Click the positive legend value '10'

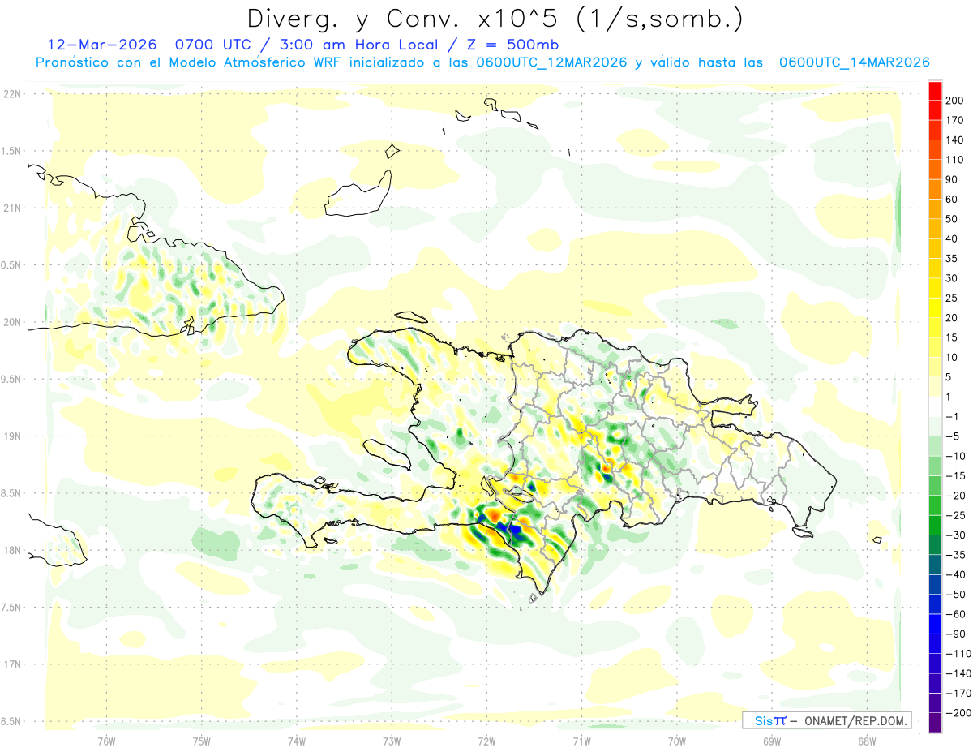[952, 357]
